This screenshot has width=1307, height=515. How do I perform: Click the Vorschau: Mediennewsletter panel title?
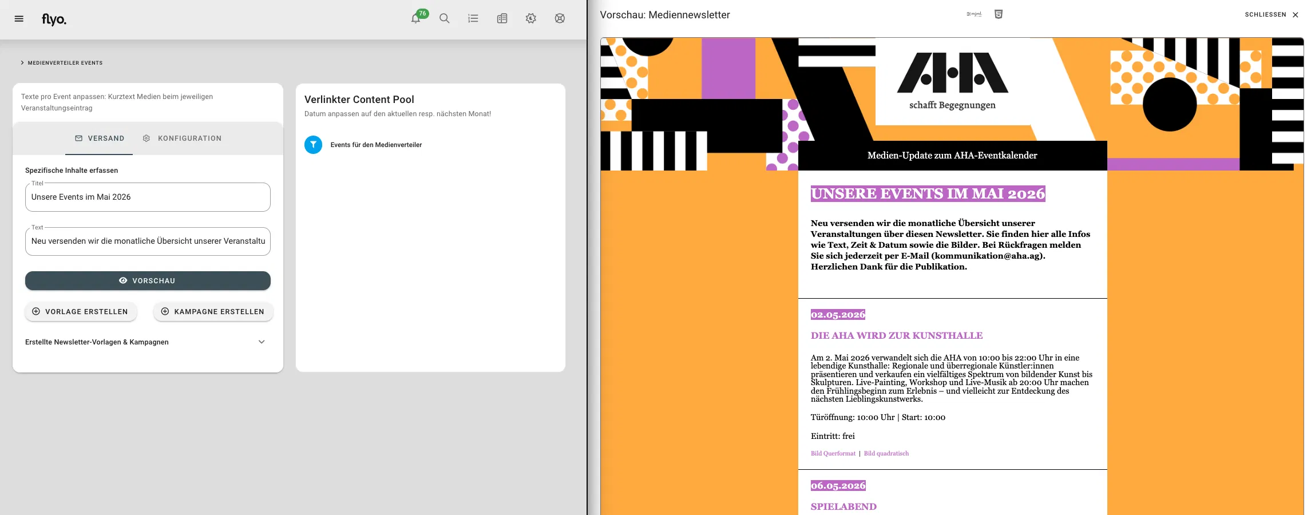click(665, 15)
